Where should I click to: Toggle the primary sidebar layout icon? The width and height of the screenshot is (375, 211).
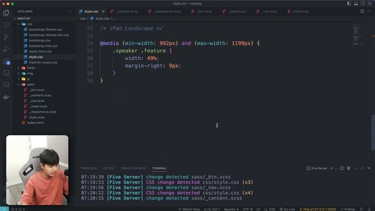click(x=349, y=4)
